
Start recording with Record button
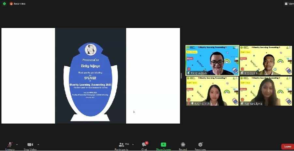(x=183, y=145)
